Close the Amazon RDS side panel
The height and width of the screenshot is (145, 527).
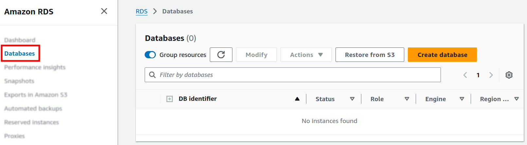point(104,11)
